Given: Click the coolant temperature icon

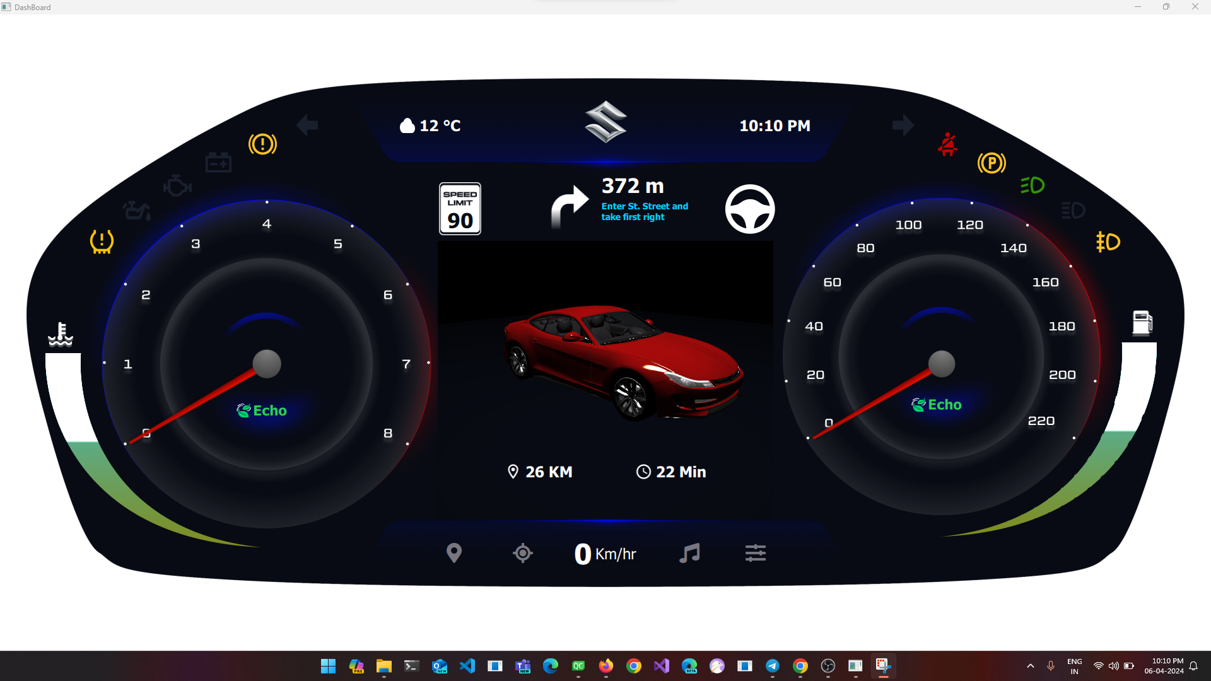Looking at the screenshot, I should click(61, 334).
